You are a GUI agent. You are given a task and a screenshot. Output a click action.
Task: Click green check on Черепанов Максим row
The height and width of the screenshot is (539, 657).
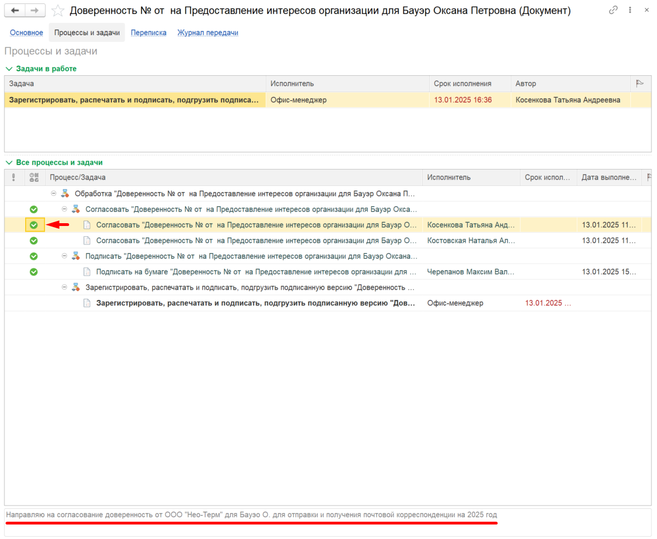click(34, 272)
